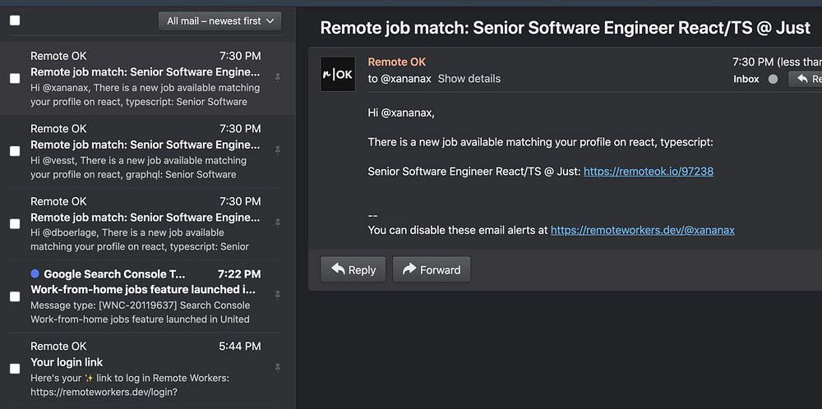
Task: Pin the 'Your login link' email
Action: pos(278,367)
